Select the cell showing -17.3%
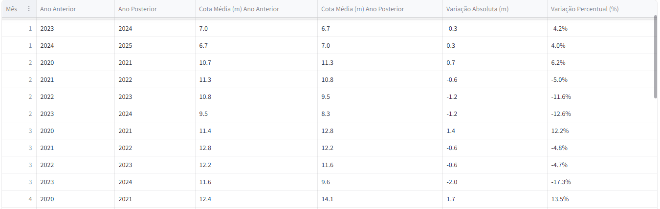660x209 pixels. tap(561, 182)
